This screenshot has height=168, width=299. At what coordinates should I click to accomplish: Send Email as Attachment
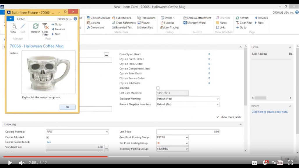tap(197, 18)
